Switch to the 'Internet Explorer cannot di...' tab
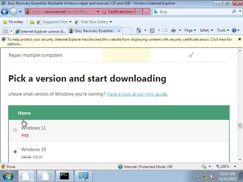The width and height of the screenshot is (243, 182). 41,32
